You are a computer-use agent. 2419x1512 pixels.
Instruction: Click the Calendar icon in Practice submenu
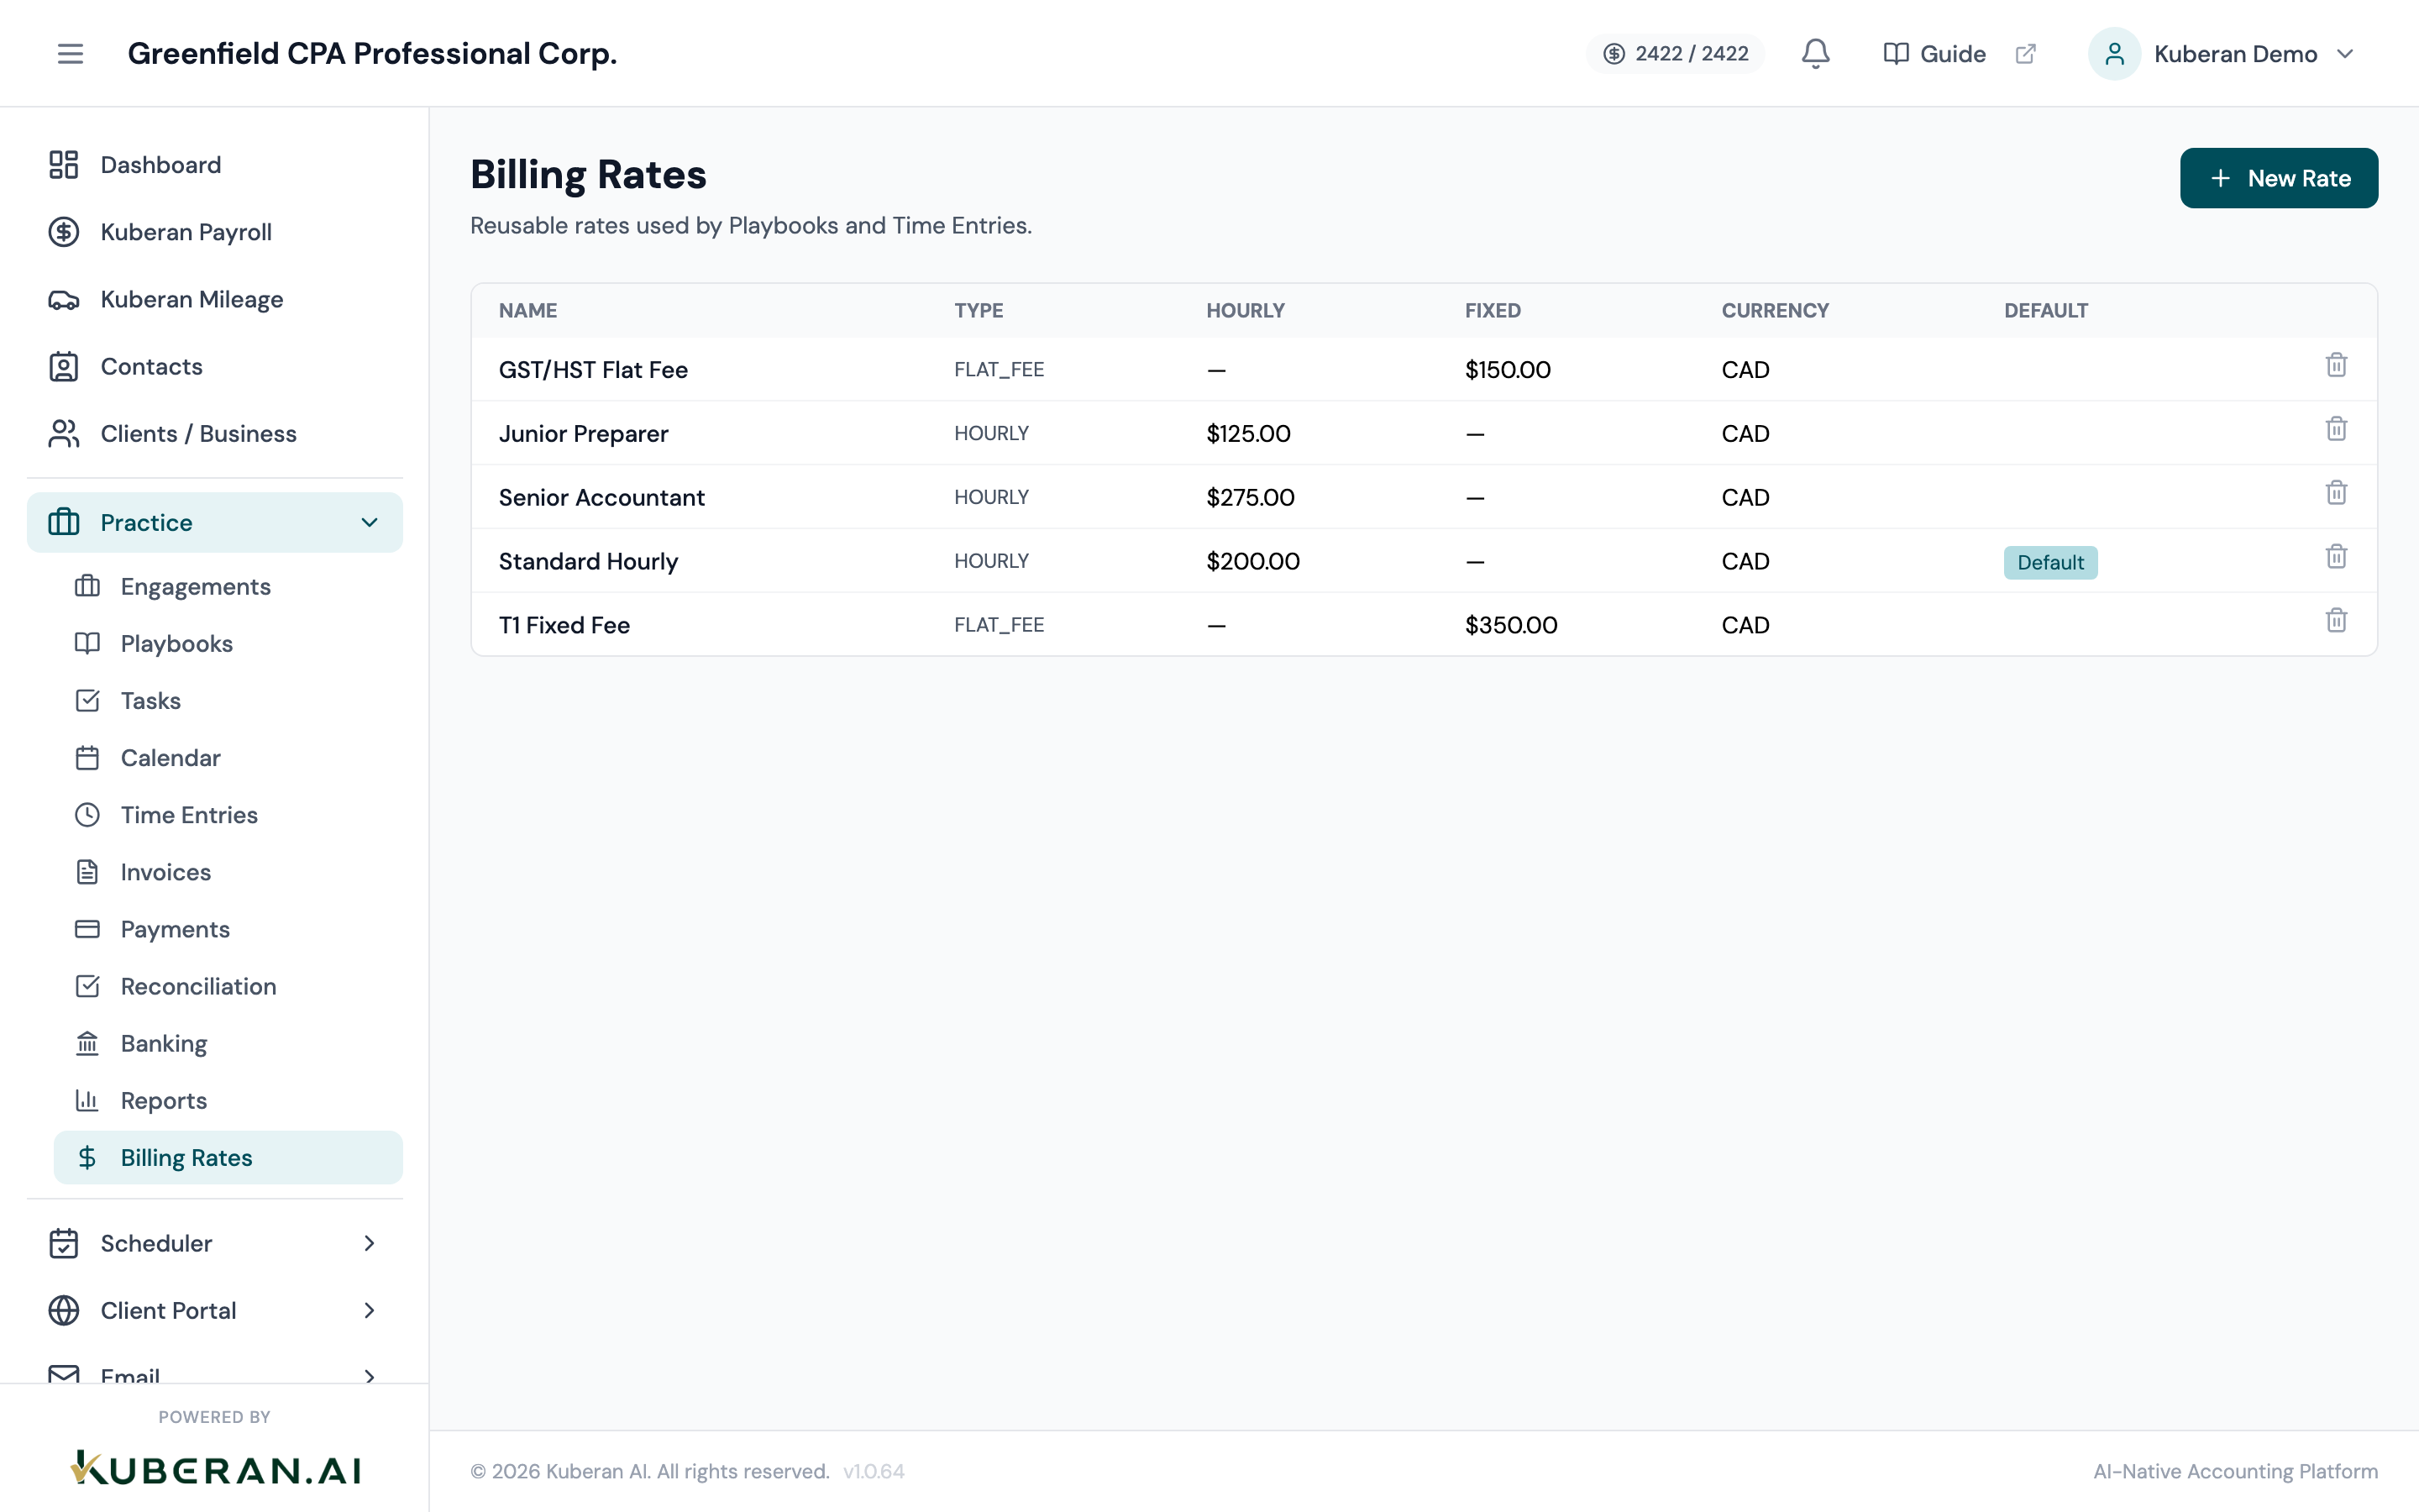(88, 757)
